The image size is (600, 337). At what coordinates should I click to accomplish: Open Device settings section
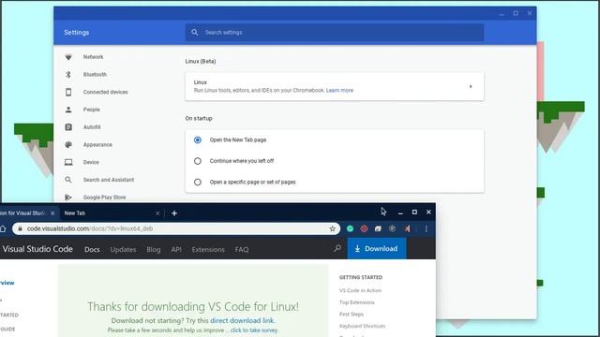(x=91, y=162)
